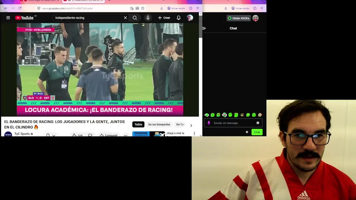The image size is (356, 200).
Task: Close the Como lograr un audio tab
Action: click(58, 1)
